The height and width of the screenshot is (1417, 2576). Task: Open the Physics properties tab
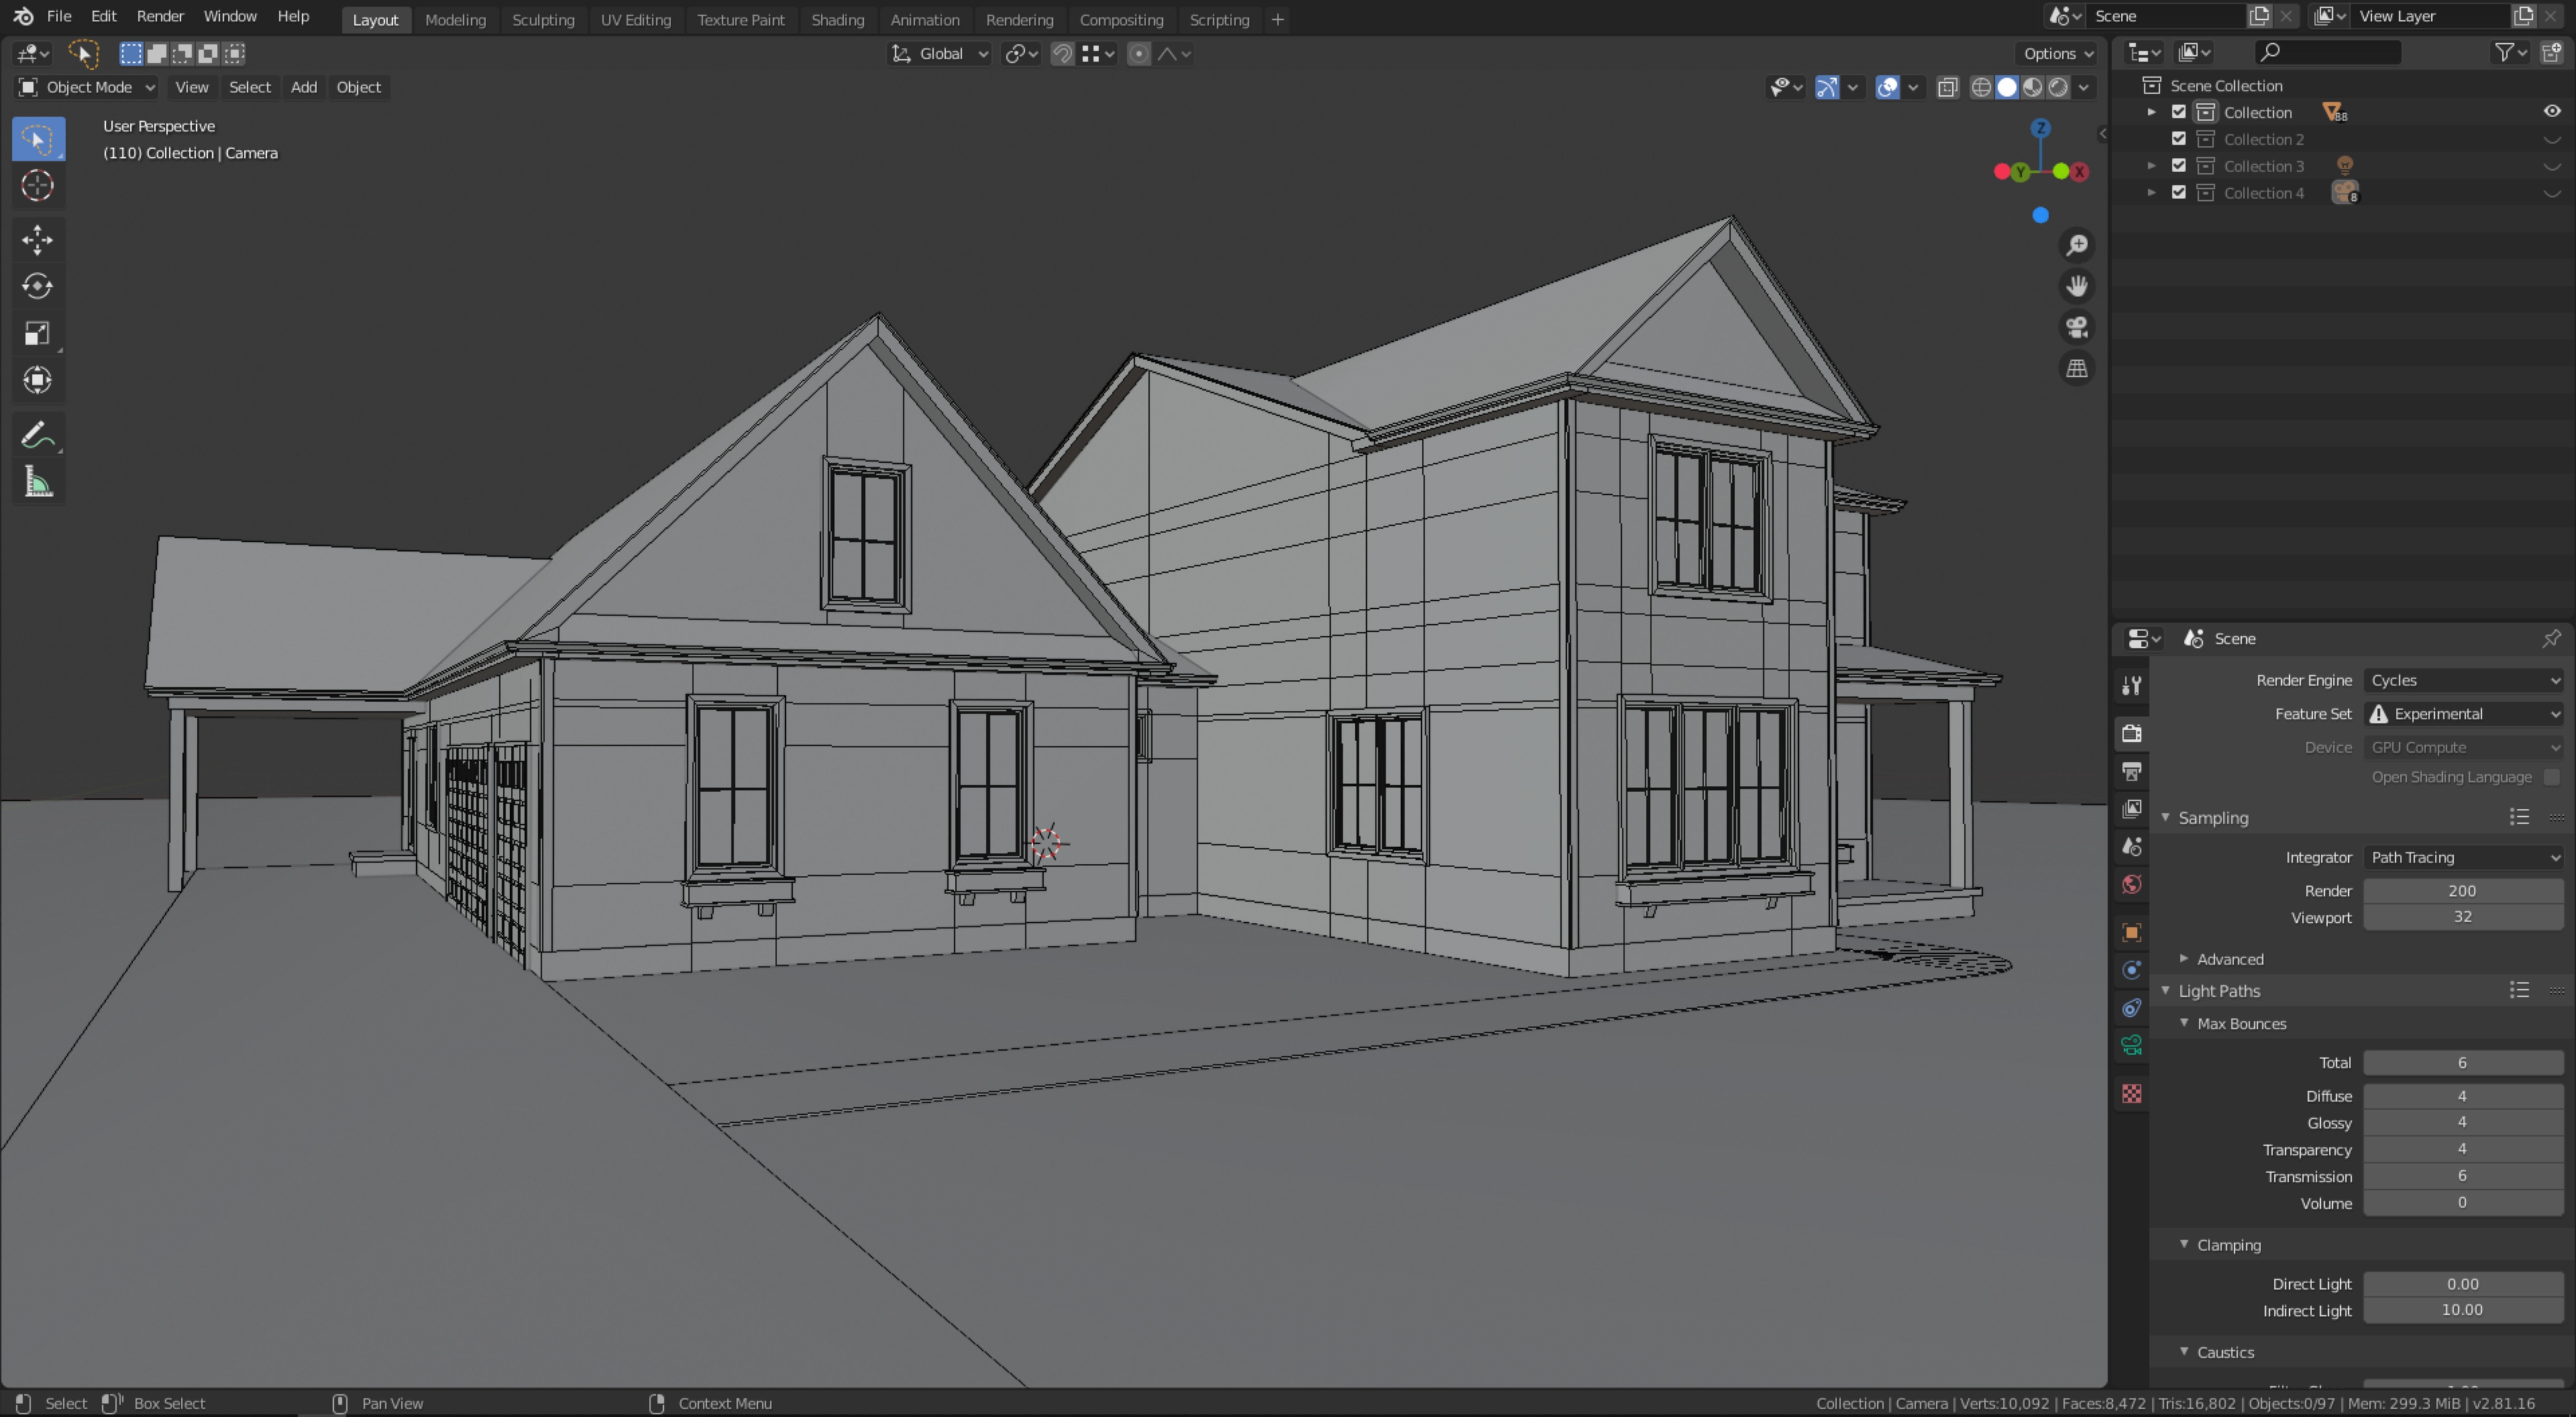[x=2131, y=970]
